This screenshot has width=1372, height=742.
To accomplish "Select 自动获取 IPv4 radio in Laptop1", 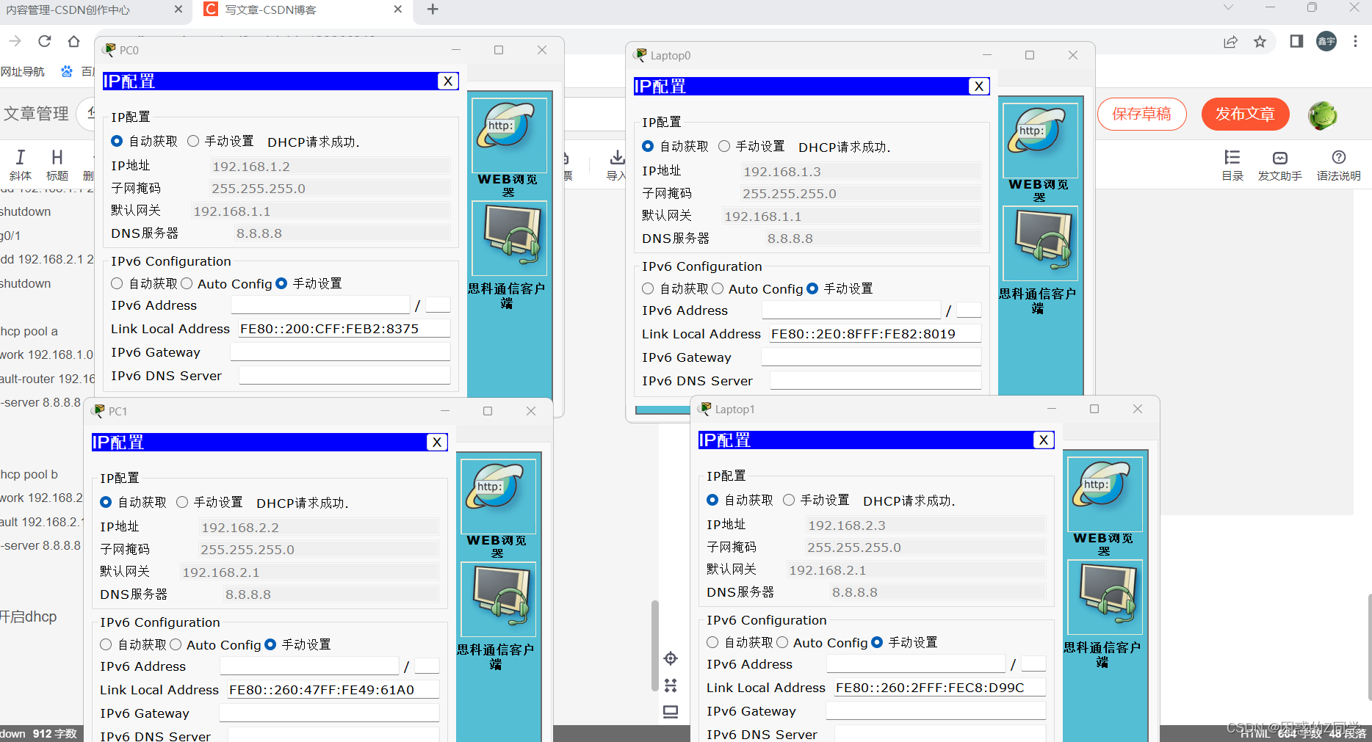I will tap(712, 500).
